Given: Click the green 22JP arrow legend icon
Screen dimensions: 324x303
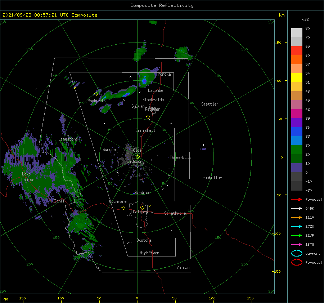Looking at the screenshot, I should (297, 235).
